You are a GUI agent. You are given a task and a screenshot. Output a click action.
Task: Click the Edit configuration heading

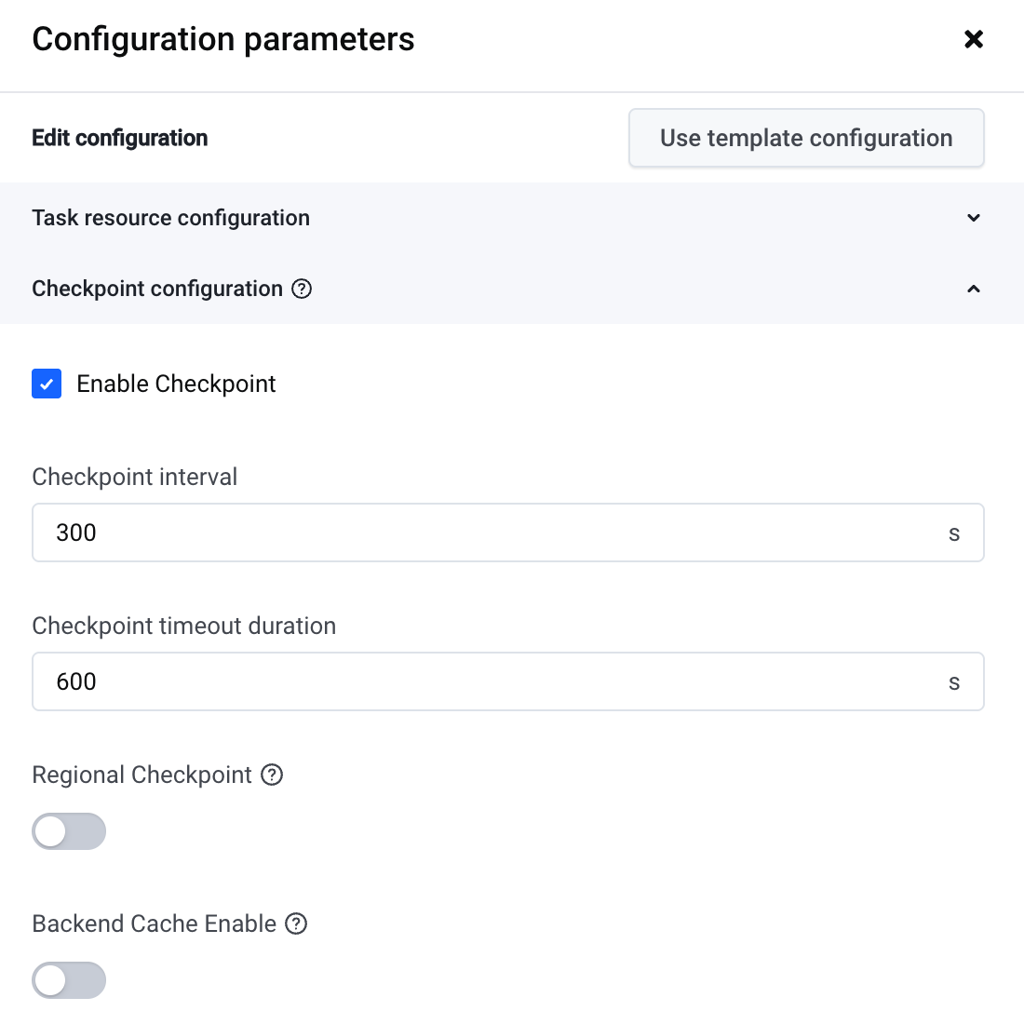click(120, 139)
